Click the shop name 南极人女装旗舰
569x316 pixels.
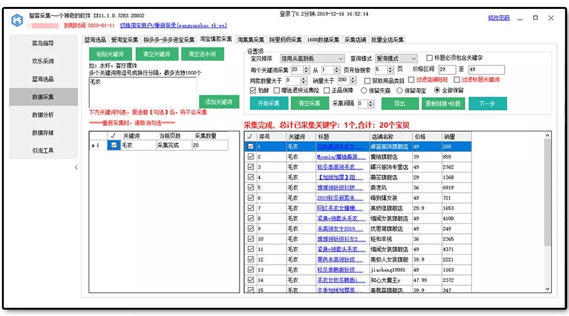pyautogui.click(x=389, y=259)
